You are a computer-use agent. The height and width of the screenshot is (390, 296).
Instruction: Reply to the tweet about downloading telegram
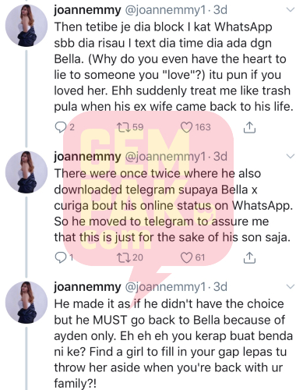click(x=61, y=257)
